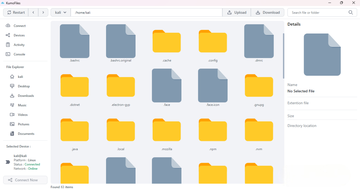Select the .face.icon file
The image size is (360, 190).
[213, 86]
